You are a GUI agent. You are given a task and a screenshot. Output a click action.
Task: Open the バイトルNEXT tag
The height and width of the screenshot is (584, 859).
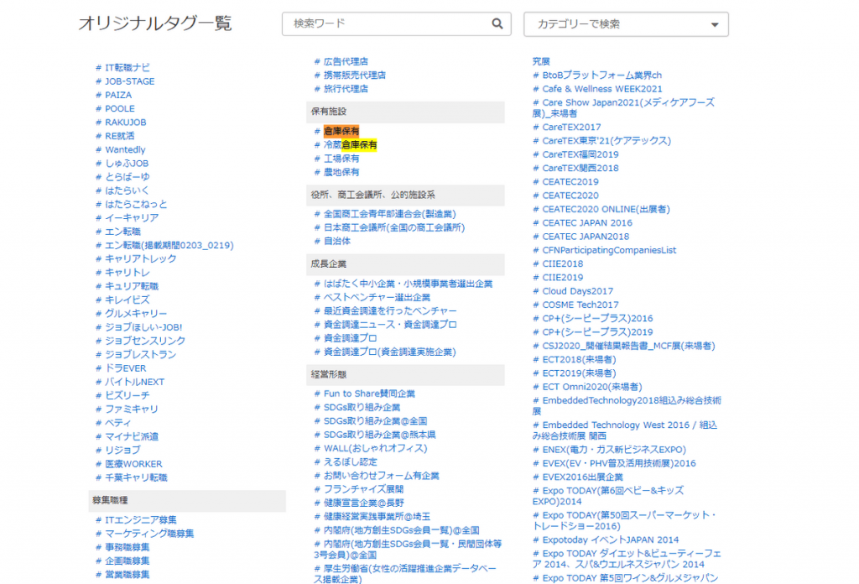click(135, 382)
